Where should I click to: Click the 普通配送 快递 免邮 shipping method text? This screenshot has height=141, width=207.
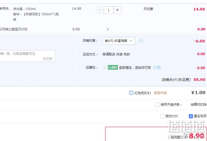coord(116,54)
